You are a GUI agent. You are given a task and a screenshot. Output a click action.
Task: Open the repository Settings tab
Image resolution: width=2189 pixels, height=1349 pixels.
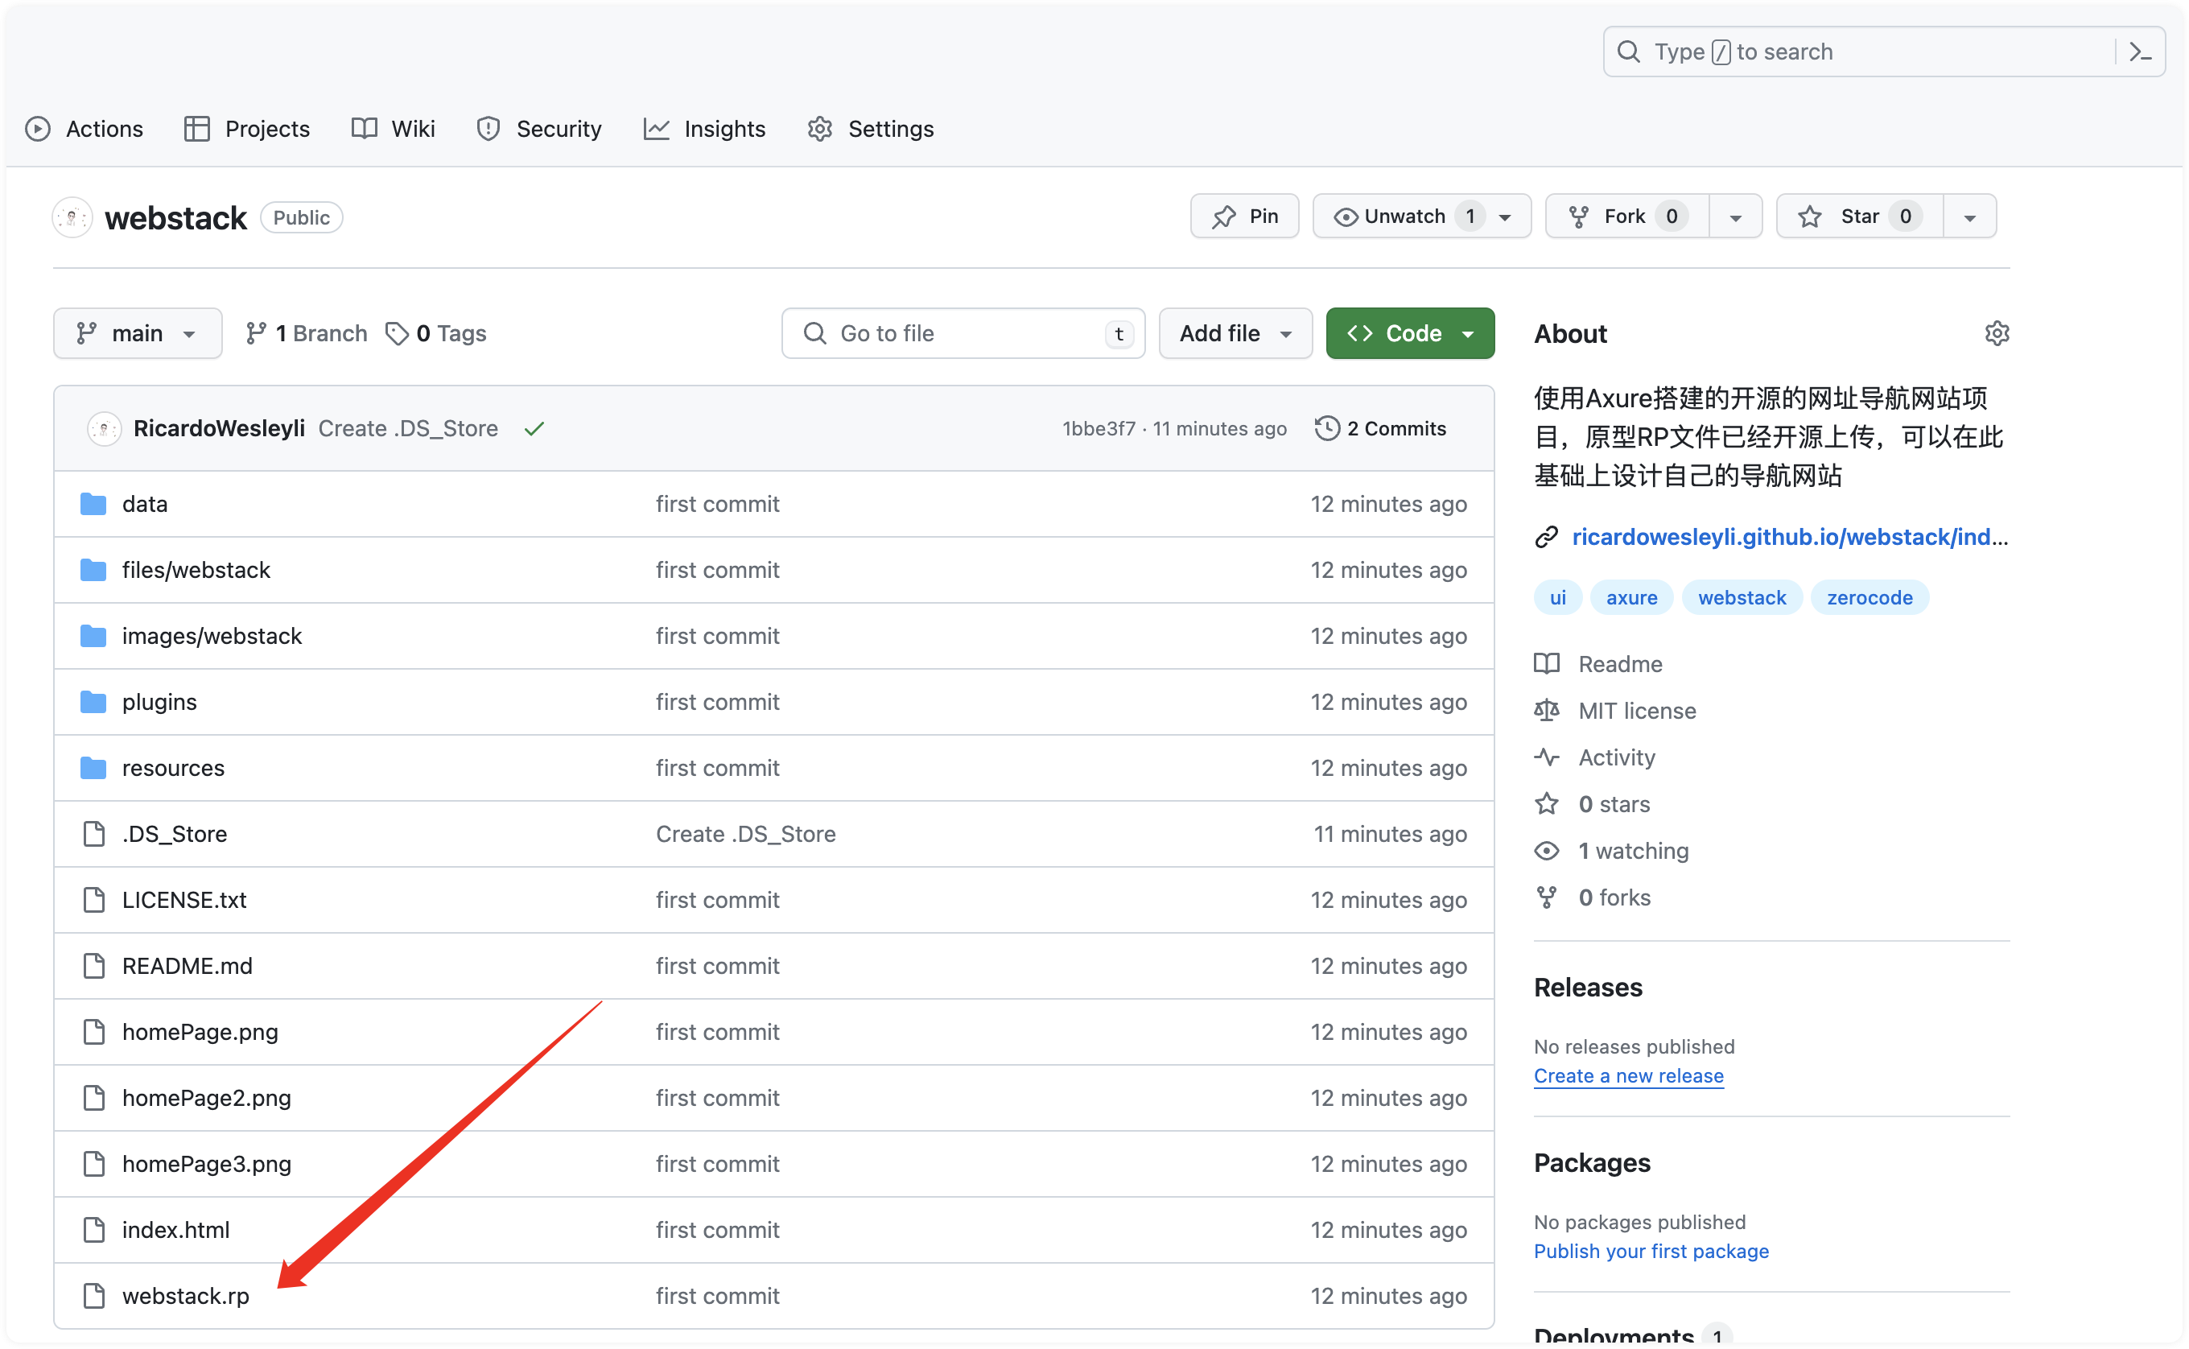(871, 130)
